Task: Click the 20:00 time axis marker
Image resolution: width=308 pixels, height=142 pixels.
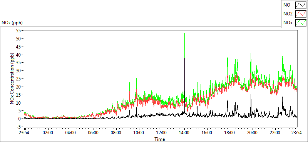Action: (x=252, y=133)
